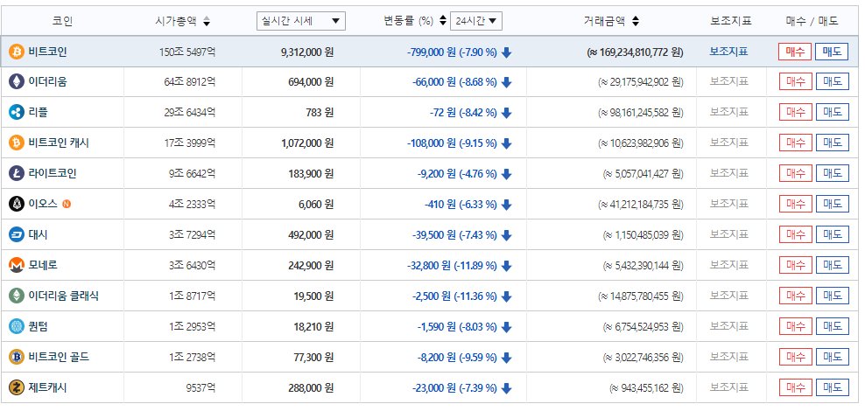
Task: Click the Litecoin coin icon
Action: [x=16, y=173]
